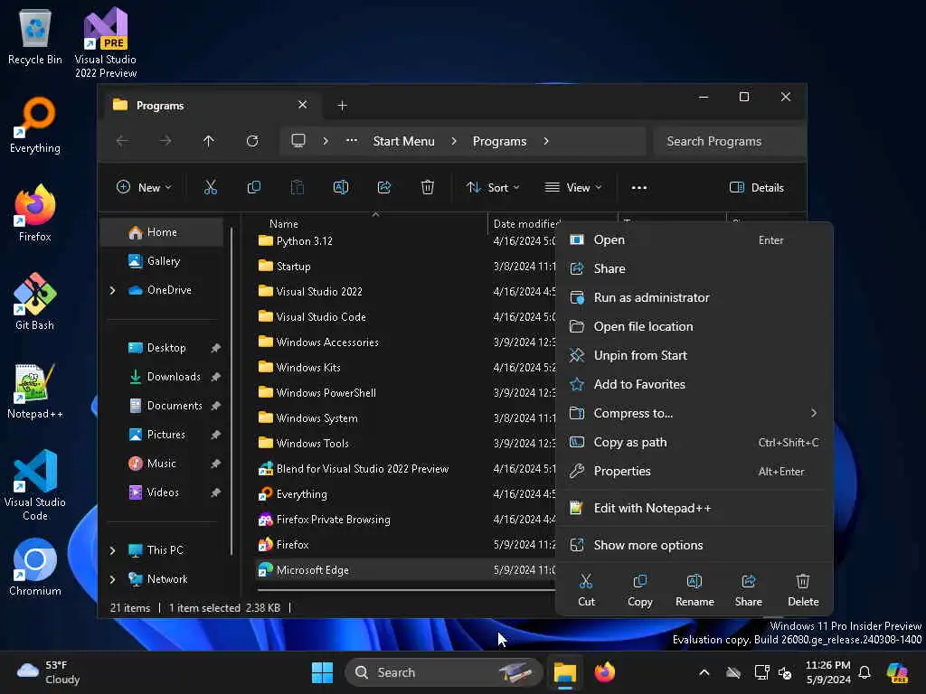Click the Up directory arrow
Image resolution: width=926 pixels, height=694 pixels.
(209, 141)
